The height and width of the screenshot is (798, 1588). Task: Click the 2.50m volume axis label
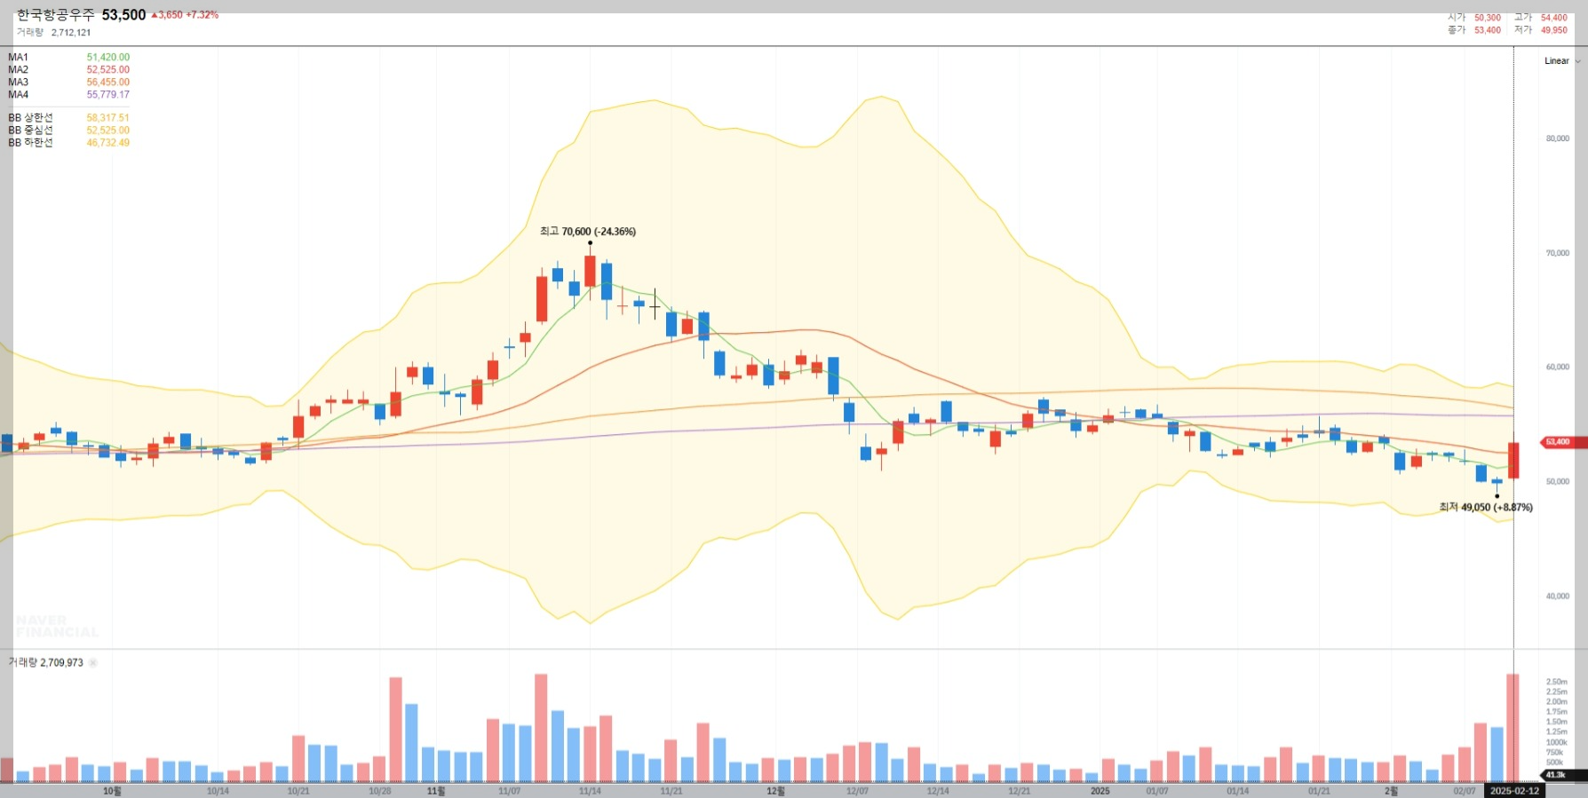1556,682
